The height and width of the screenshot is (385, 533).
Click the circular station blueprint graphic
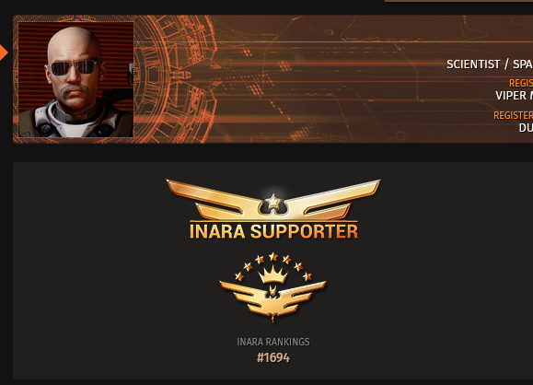175,79
